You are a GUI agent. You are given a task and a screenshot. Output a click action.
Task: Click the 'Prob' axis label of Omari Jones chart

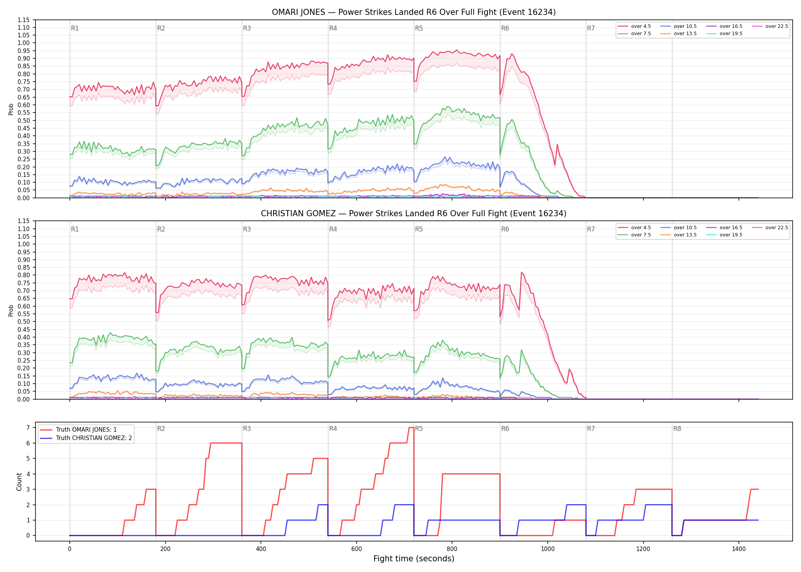pyautogui.click(x=11, y=109)
